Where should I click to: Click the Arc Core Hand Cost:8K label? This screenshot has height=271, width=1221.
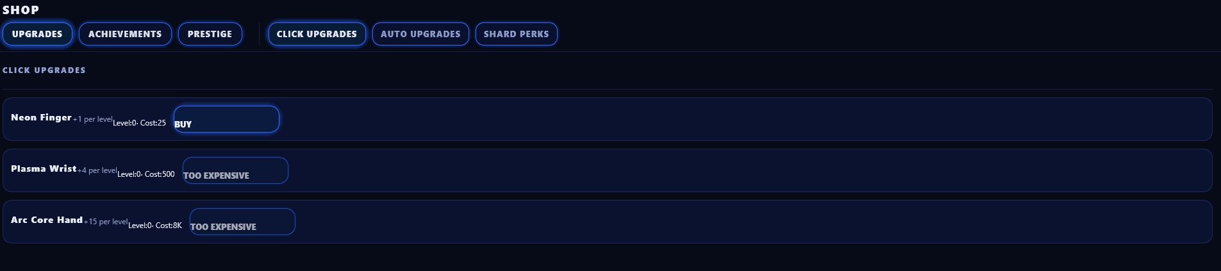(x=169, y=226)
